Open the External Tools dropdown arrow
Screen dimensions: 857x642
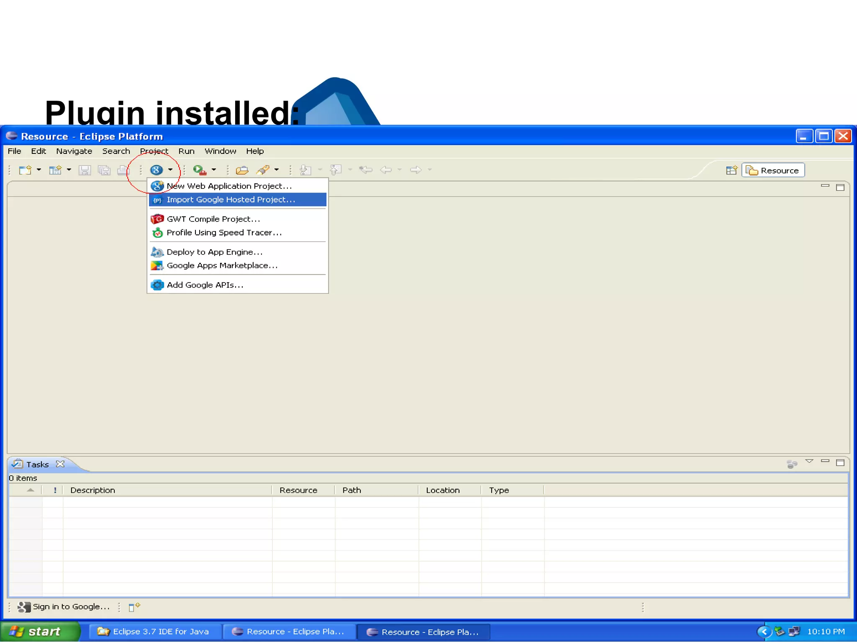214,170
